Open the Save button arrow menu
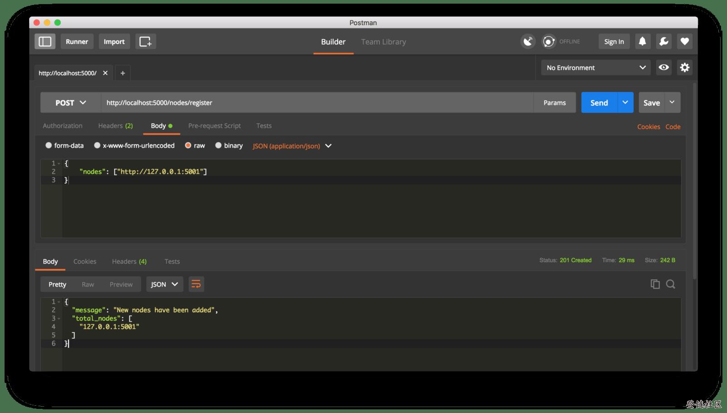This screenshot has height=413, width=727. click(672, 103)
